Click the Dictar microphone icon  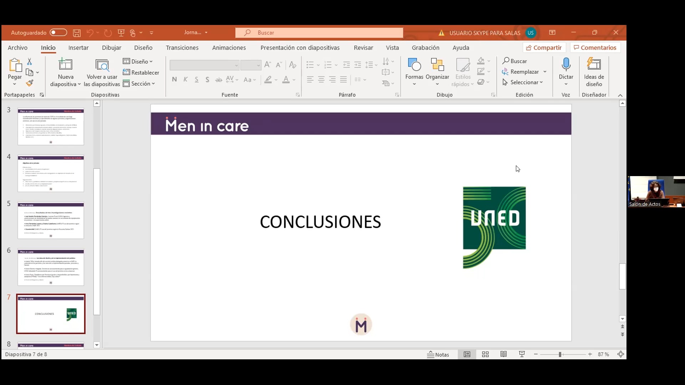pyautogui.click(x=566, y=65)
